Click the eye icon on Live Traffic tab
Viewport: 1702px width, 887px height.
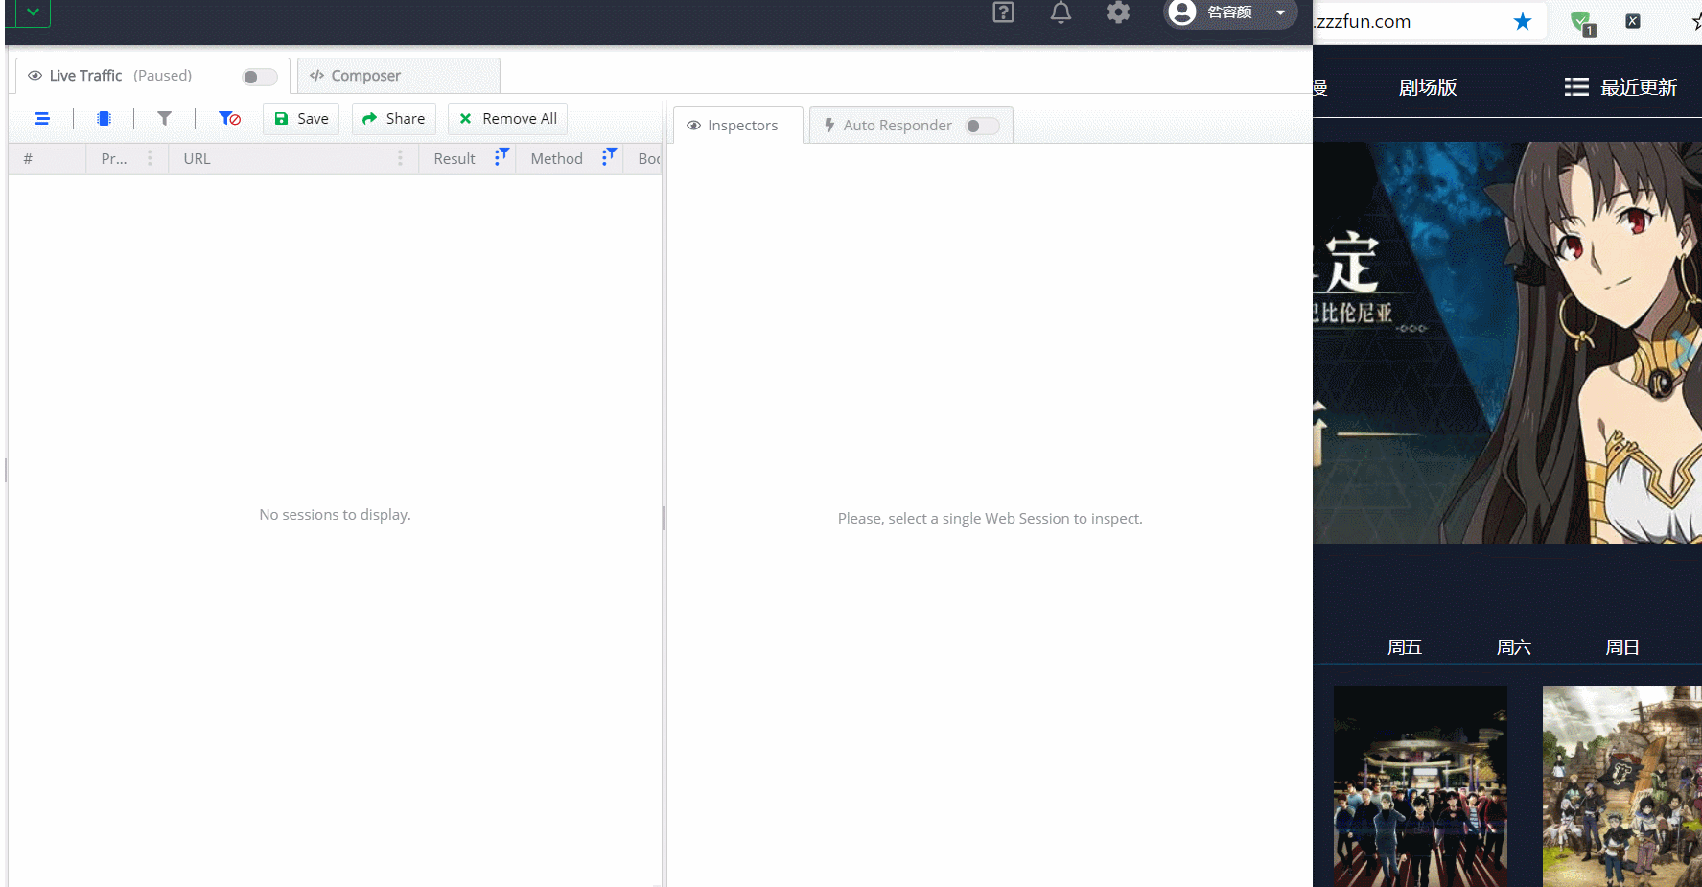tap(35, 76)
